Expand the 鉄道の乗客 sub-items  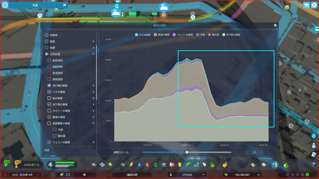(93, 117)
